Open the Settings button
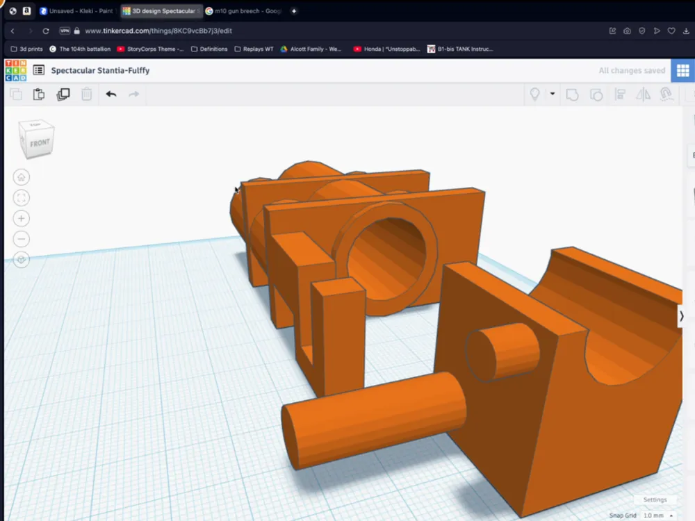This screenshot has height=521, width=695. click(654, 499)
